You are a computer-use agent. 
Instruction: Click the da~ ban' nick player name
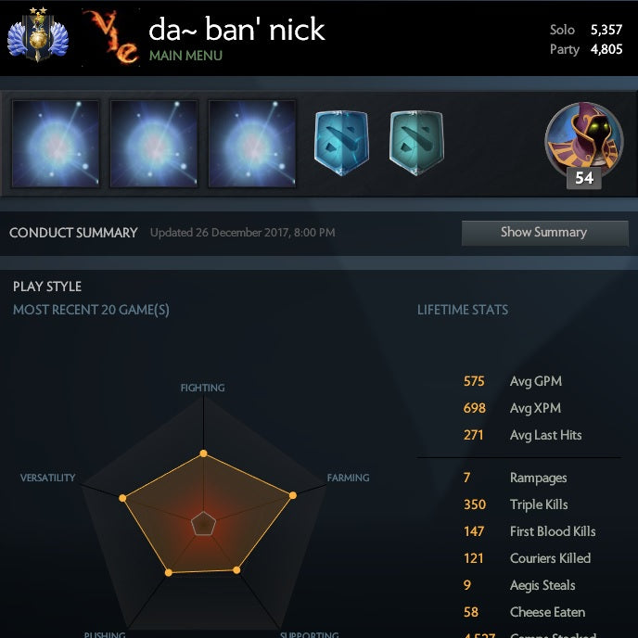[x=236, y=30]
